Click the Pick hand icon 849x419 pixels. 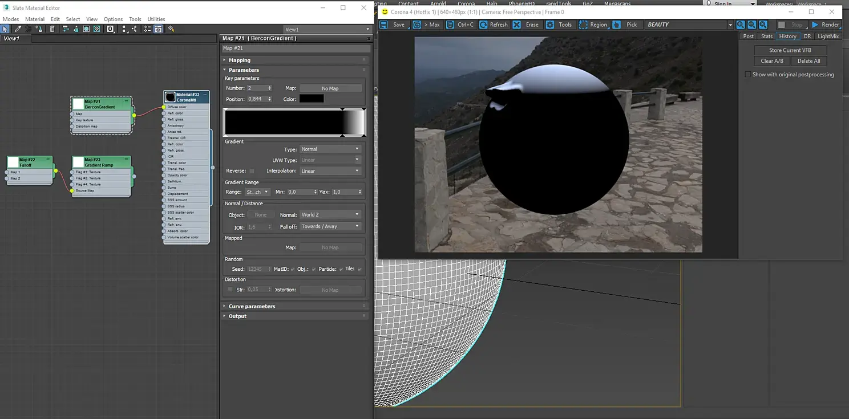[617, 25]
